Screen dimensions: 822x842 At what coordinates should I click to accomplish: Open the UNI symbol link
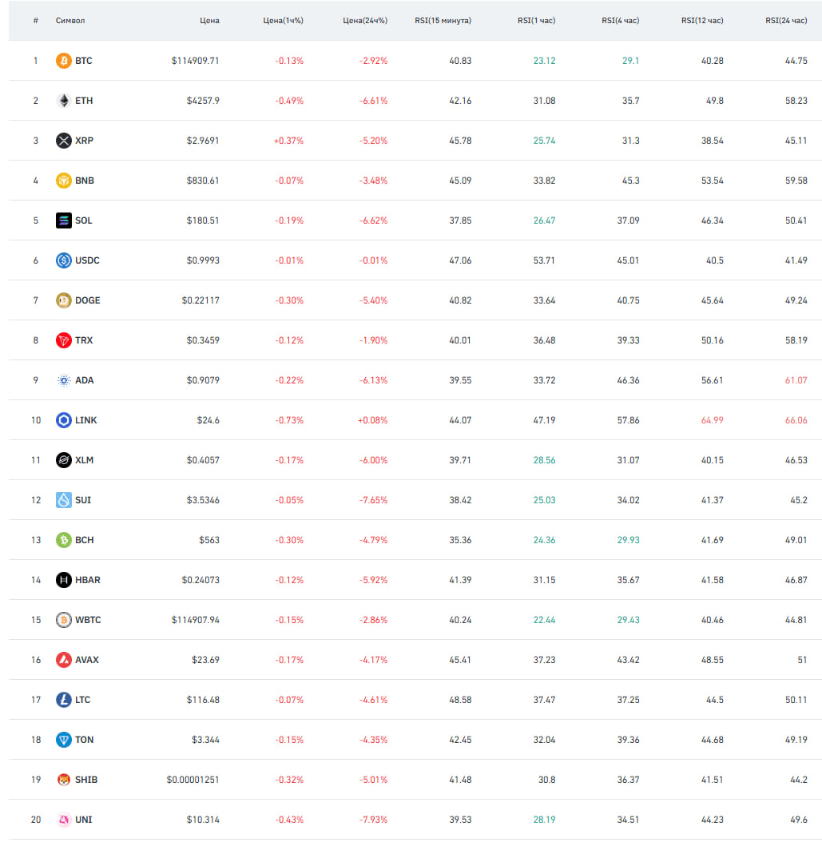point(83,820)
